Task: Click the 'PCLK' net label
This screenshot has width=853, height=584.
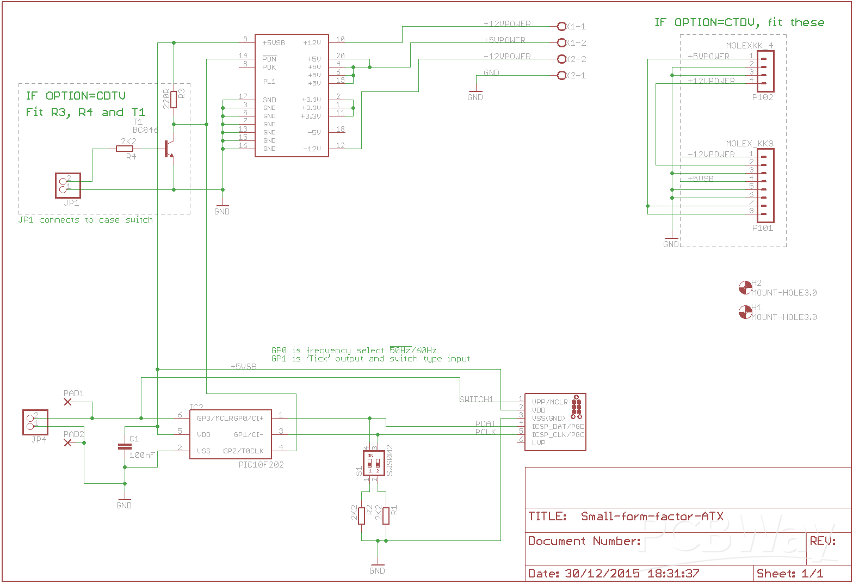Action: coord(486,432)
